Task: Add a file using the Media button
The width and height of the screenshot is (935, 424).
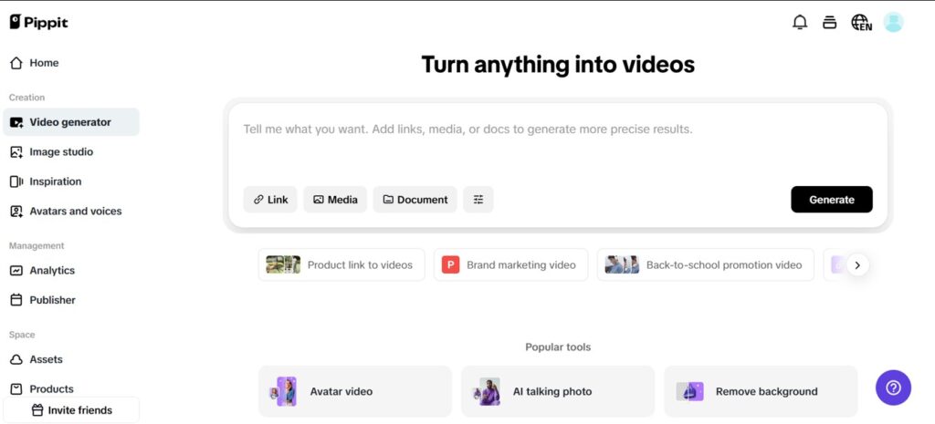Action: 335,200
